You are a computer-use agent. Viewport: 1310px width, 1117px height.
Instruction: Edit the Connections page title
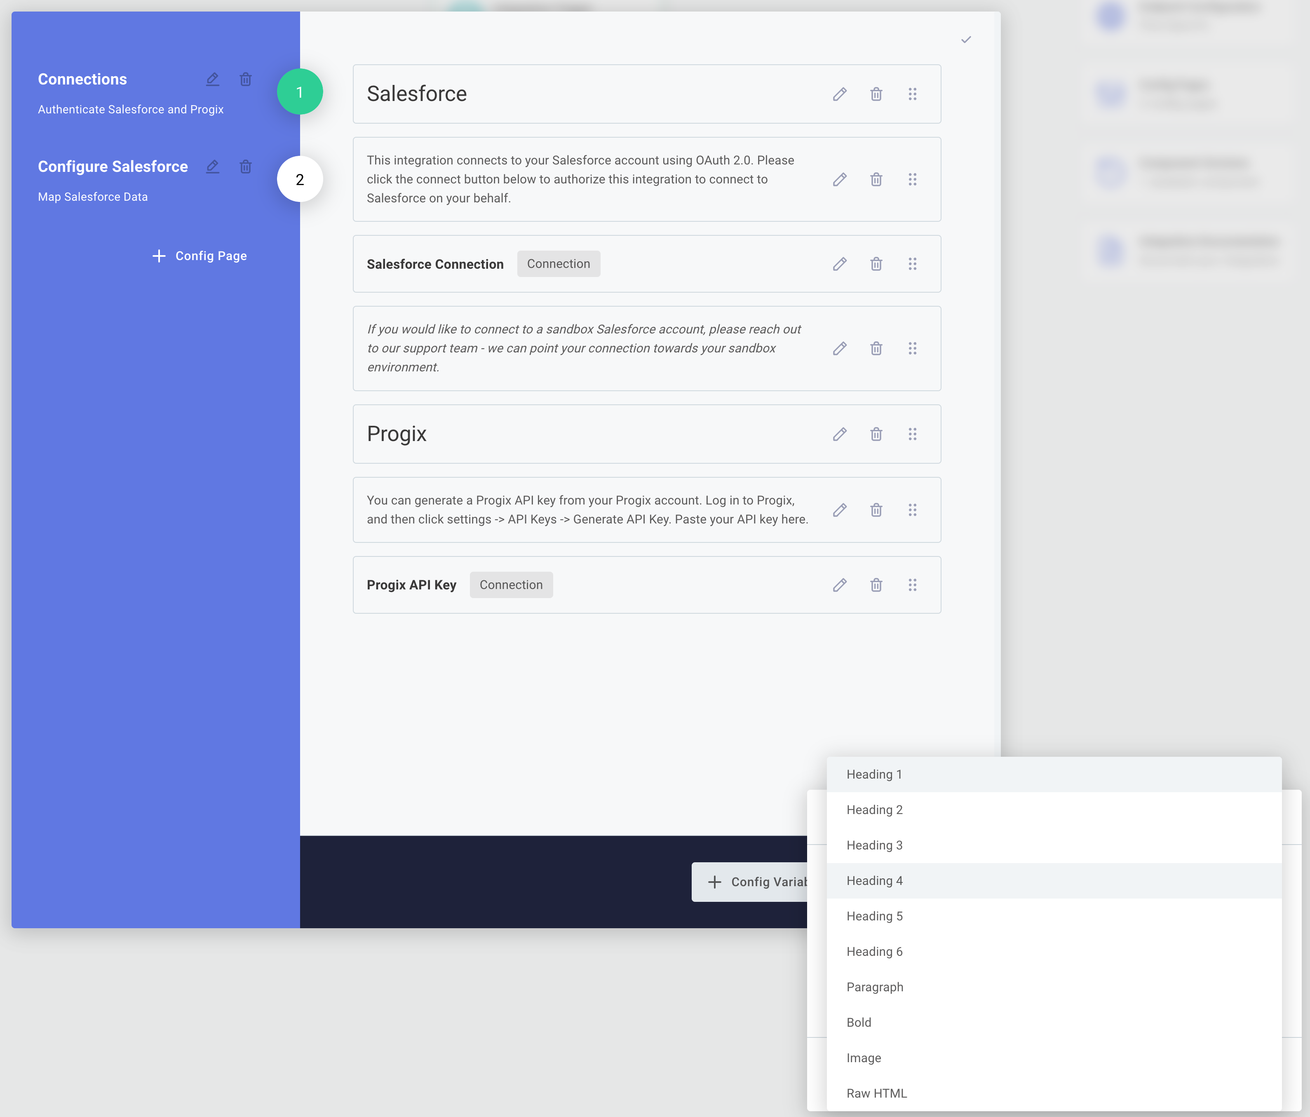click(212, 79)
